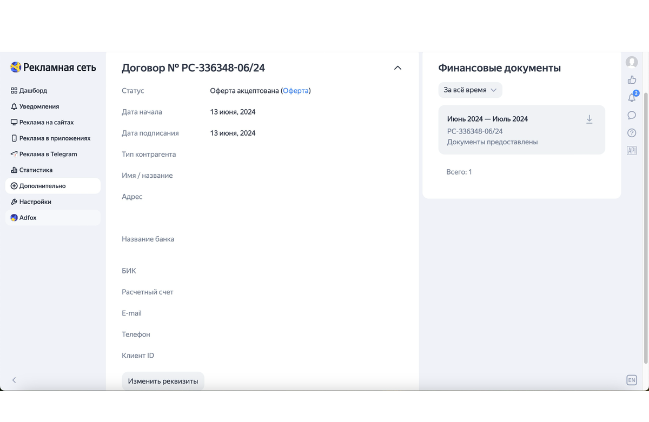Open the help question mark icon
The height and width of the screenshot is (422, 649).
pyautogui.click(x=632, y=133)
